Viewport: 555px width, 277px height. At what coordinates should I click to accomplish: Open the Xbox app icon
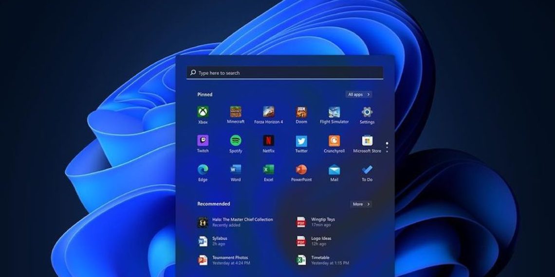coord(203,112)
